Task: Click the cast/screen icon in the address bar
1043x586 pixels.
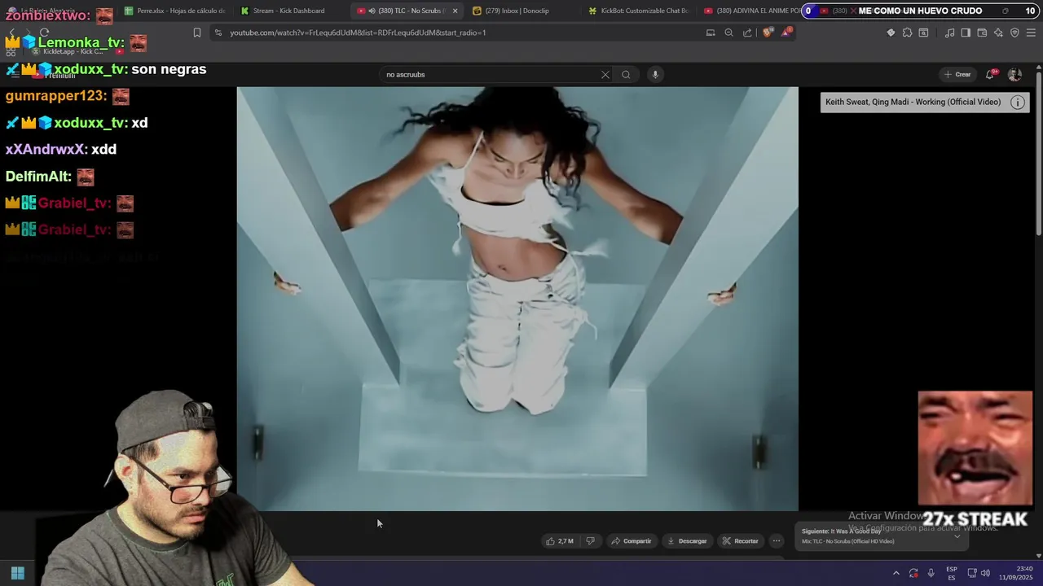Action: tap(711, 33)
